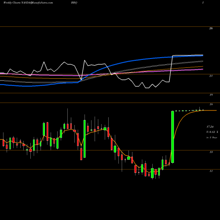The image size is (220, 220).
Task: Select the 11 price axis label
Action: coord(211,171)
